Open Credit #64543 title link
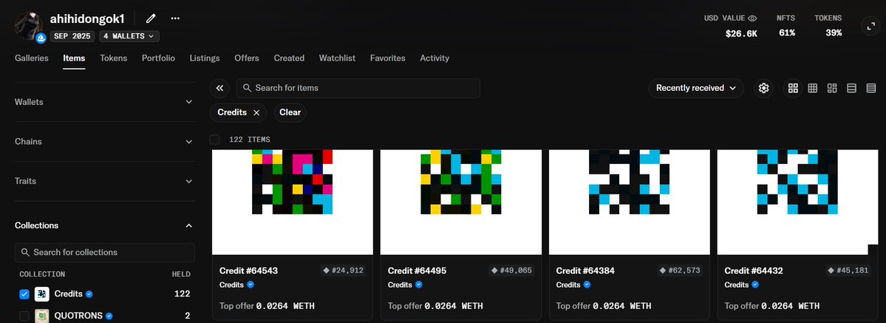 coord(248,271)
